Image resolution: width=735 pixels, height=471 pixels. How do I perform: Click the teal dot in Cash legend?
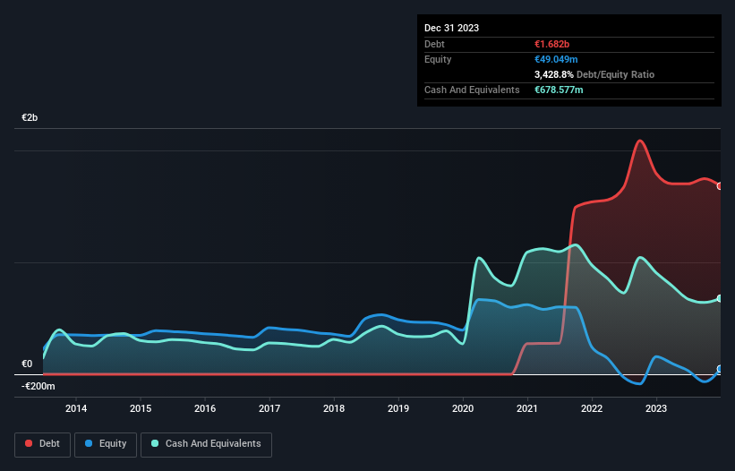click(x=155, y=443)
